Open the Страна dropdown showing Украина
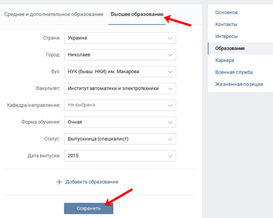The height and width of the screenshot is (218, 273). coord(120,38)
